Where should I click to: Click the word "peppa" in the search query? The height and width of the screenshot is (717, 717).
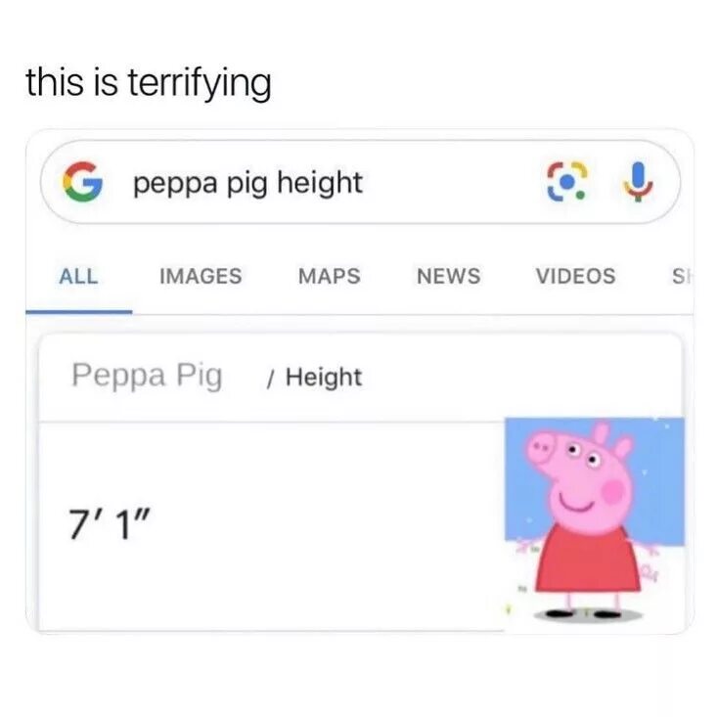click(175, 183)
